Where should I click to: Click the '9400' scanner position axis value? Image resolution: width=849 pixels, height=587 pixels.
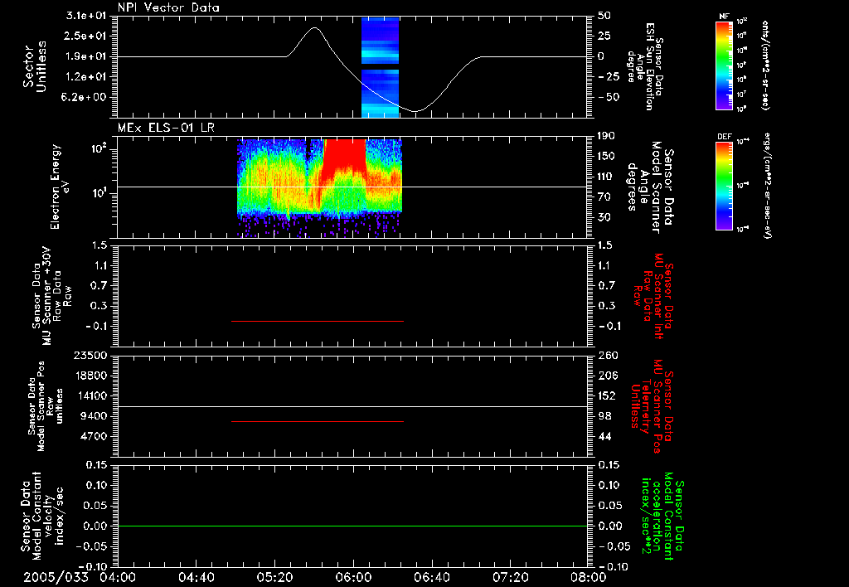coord(94,416)
